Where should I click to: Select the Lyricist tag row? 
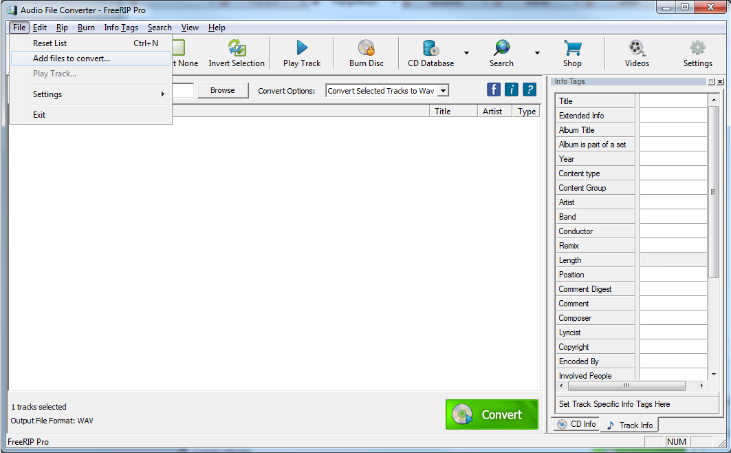(596, 332)
